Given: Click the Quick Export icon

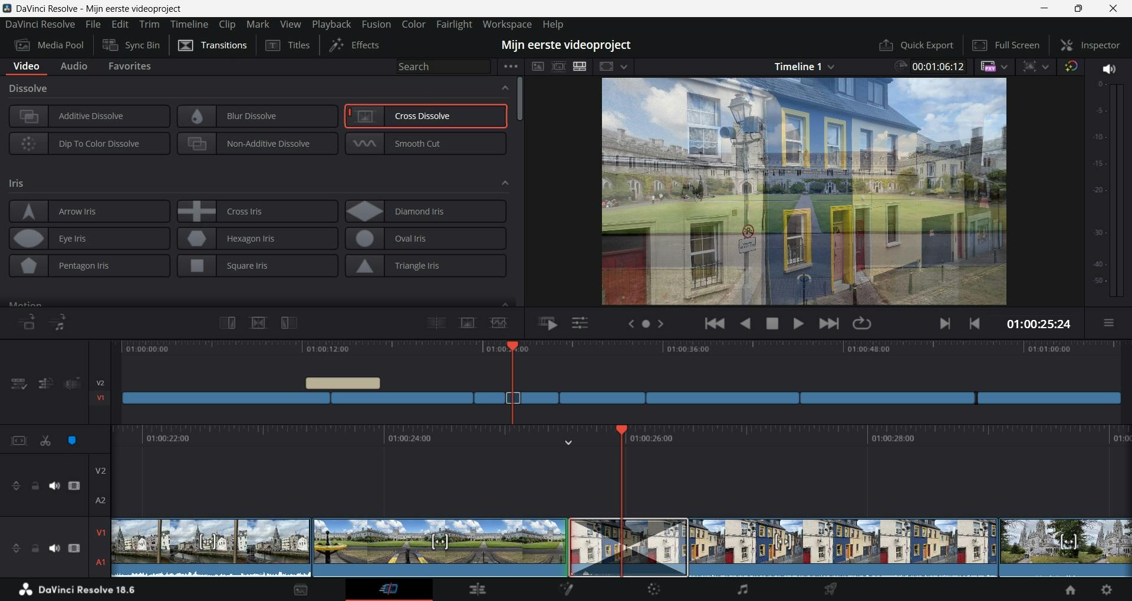Looking at the screenshot, I should point(886,45).
